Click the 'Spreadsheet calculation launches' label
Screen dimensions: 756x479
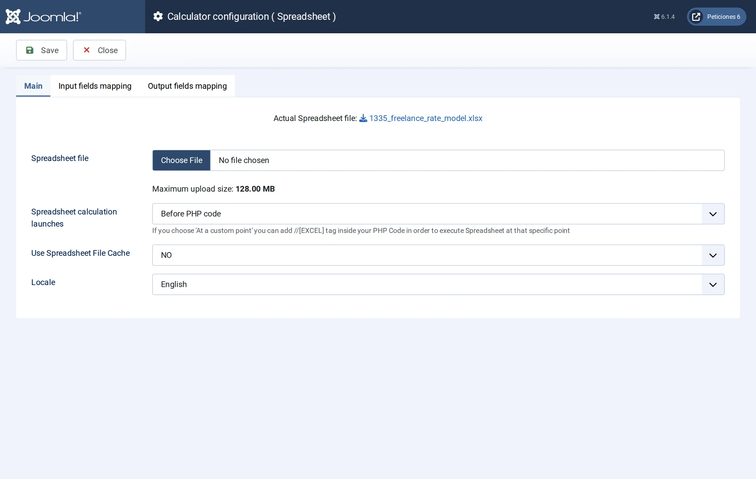pyautogui.click(x=74, y=218)
